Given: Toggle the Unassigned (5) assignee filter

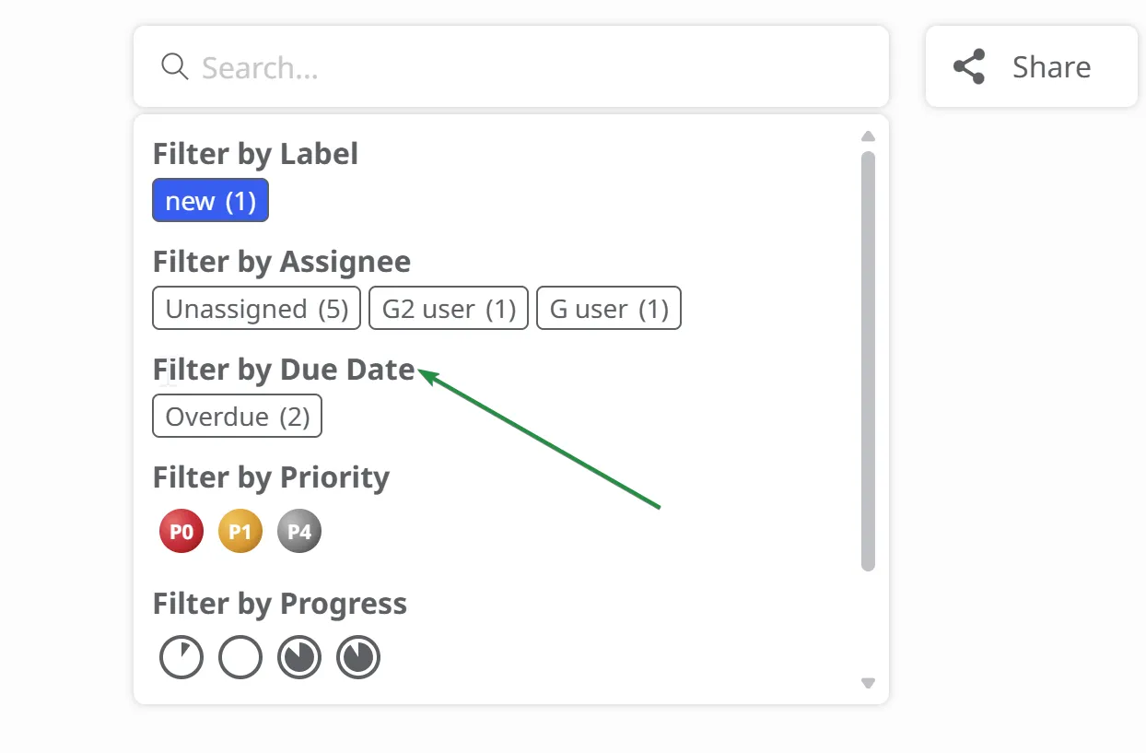Looking at the screenshot, I should (x=257, y=309).
